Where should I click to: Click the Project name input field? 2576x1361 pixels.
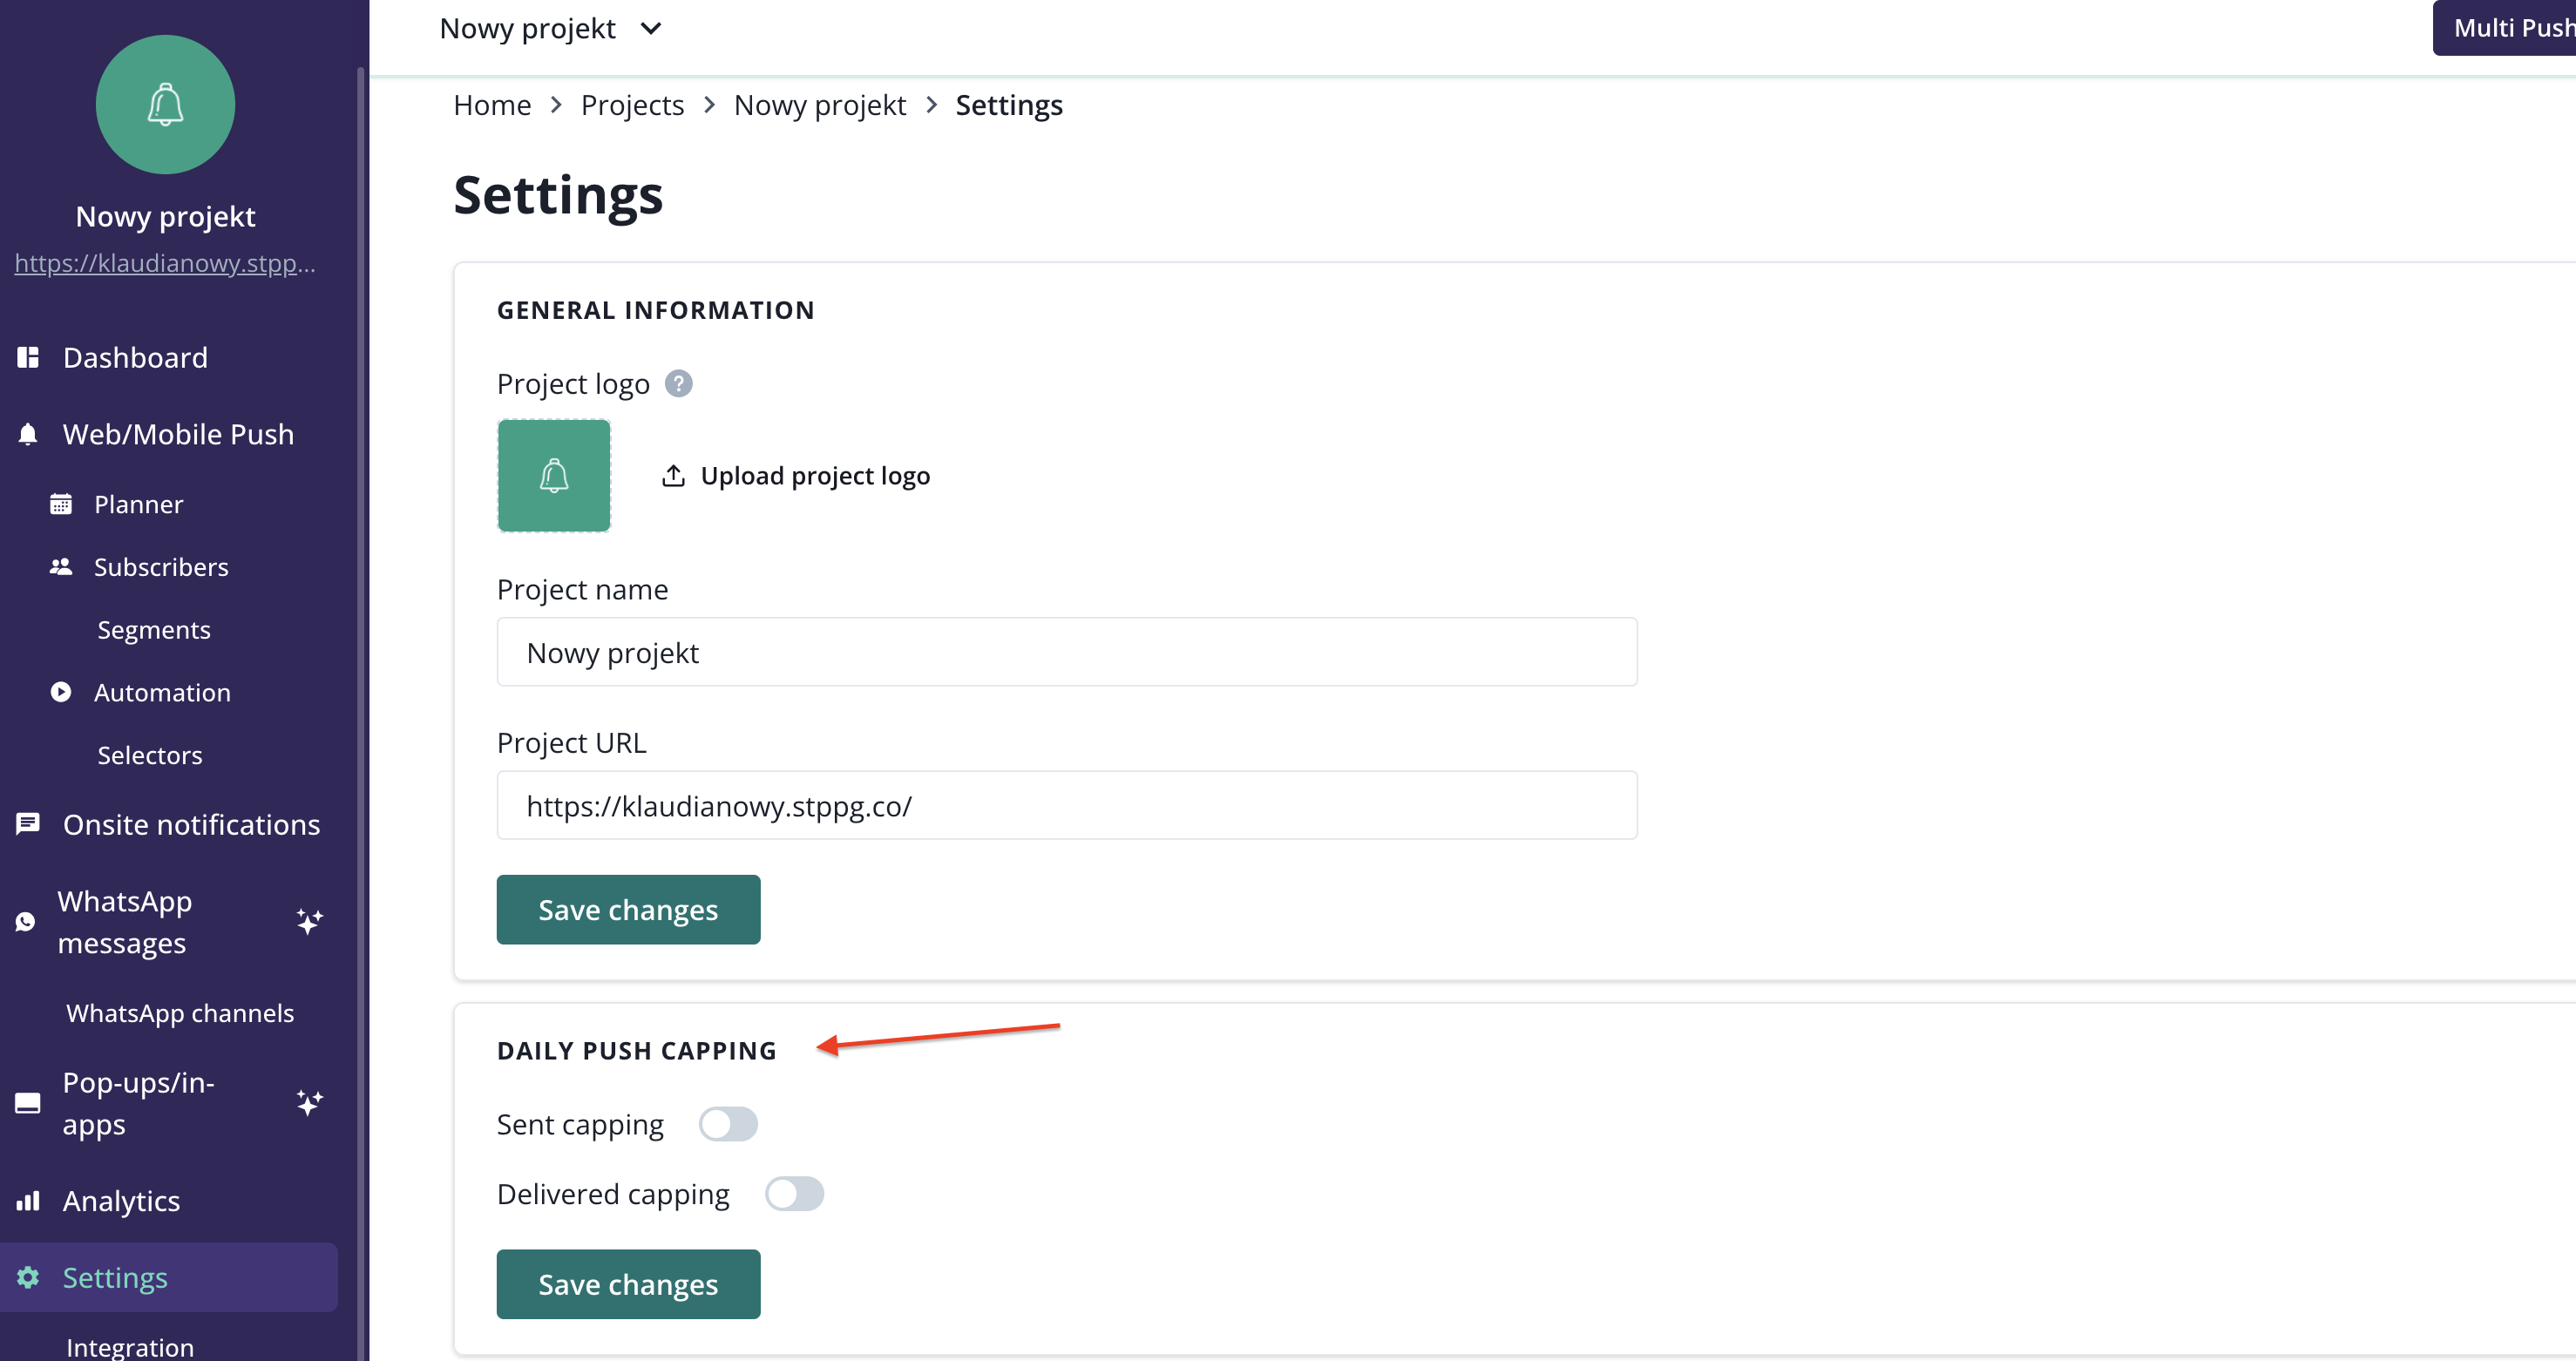[x=1066, y=652]
